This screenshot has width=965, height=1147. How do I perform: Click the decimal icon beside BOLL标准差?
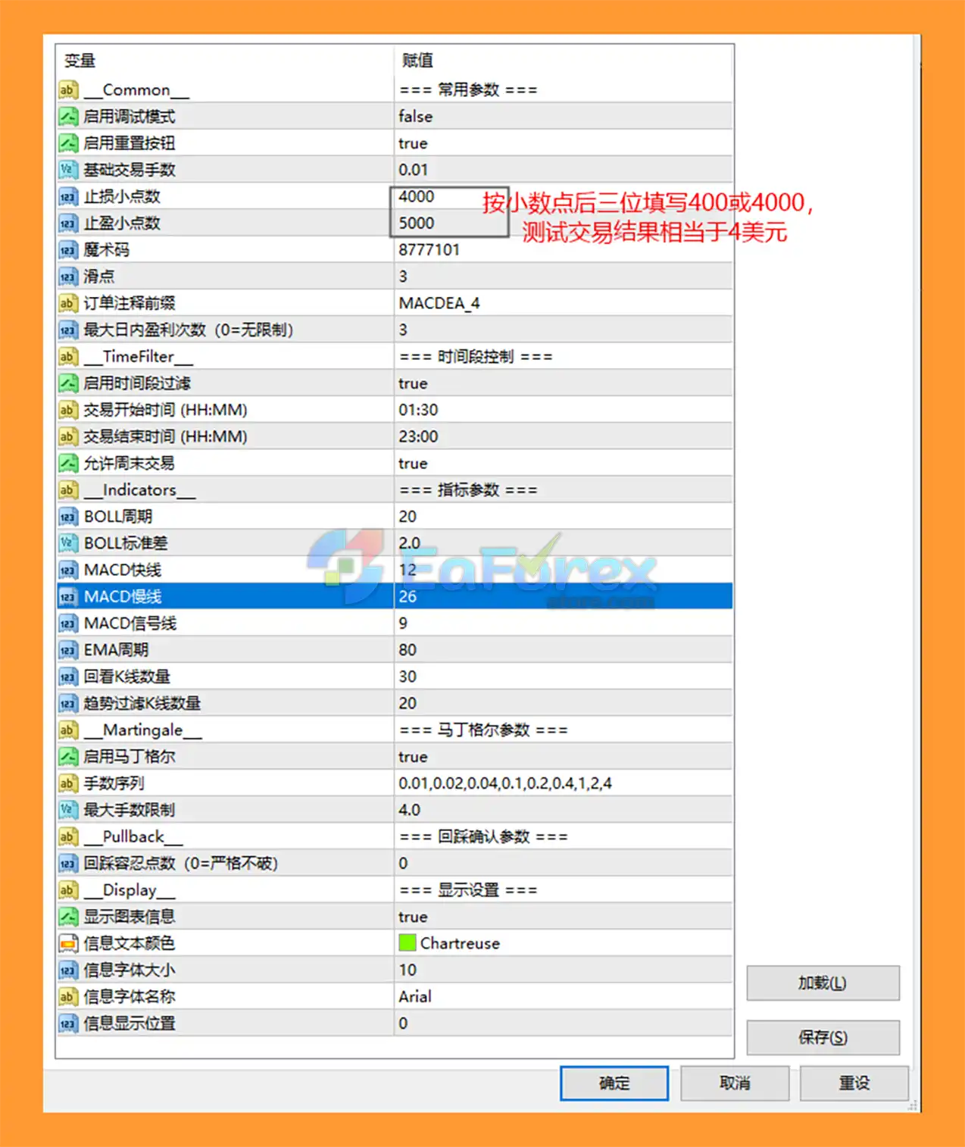click(68, 543)
